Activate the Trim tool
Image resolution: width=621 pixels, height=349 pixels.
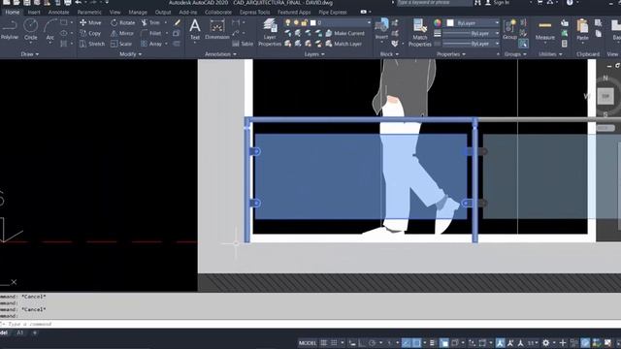point(150,22)
